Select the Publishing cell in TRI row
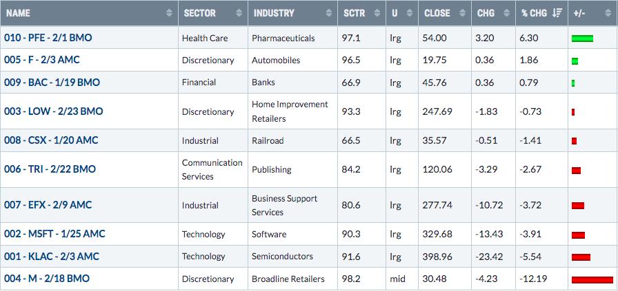618x291 pixels. tap(272, 170)
